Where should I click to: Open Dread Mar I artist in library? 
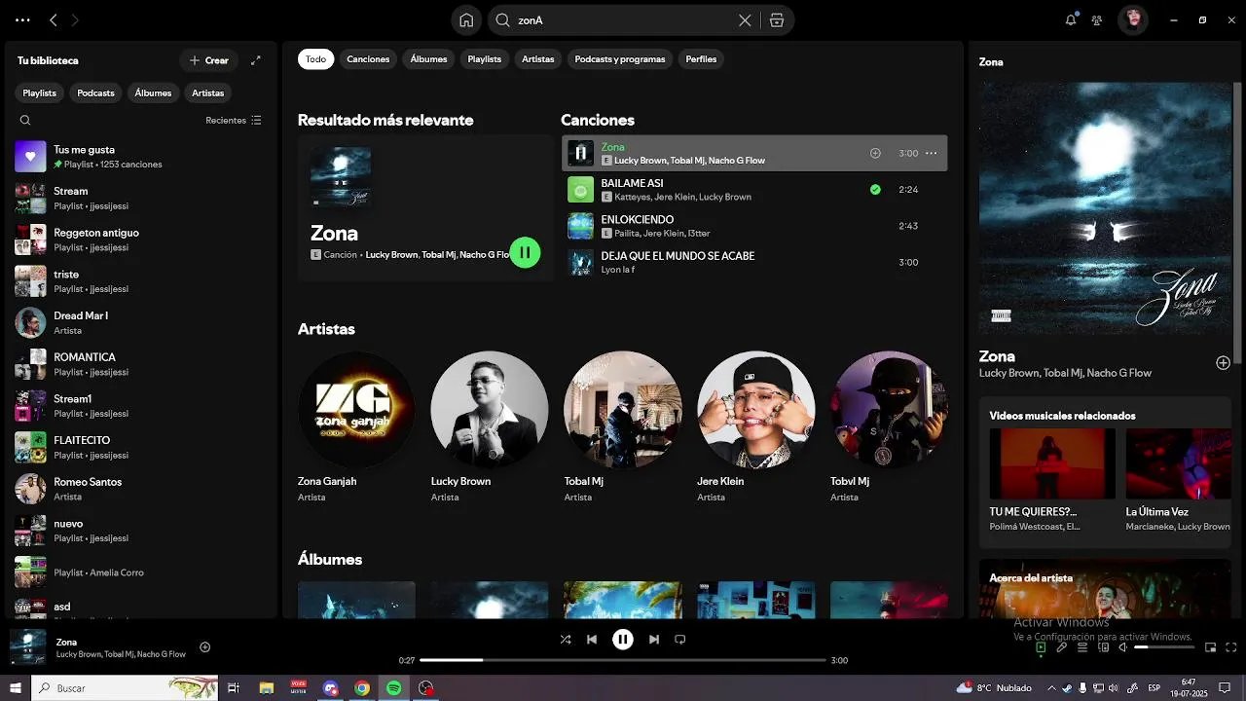coord(141,322)
